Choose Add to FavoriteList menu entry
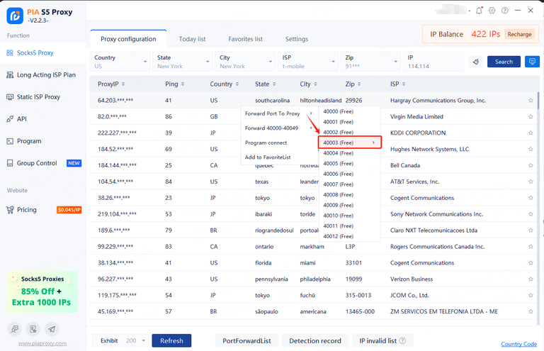This screenshot has height=351, width=544. click(268, 157)
